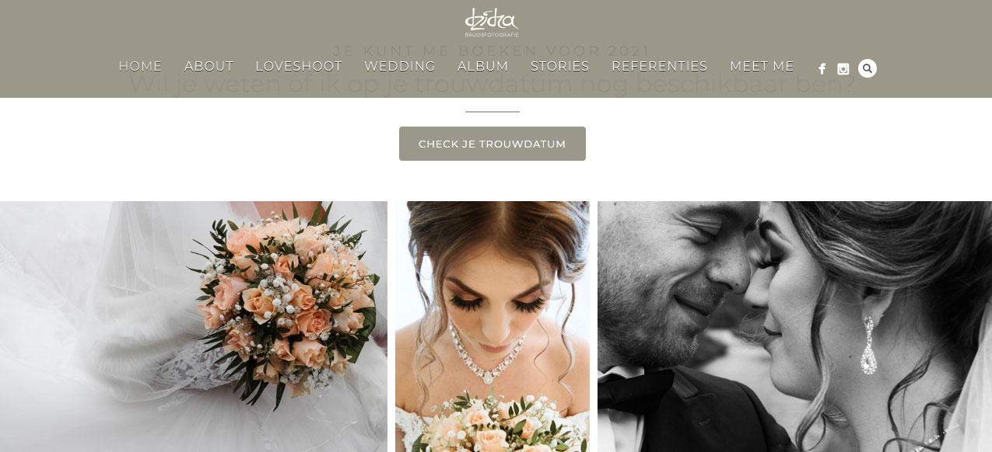Open the bride with necklace portrait
The image size is (992, 452).
click(x=492, y=326)
